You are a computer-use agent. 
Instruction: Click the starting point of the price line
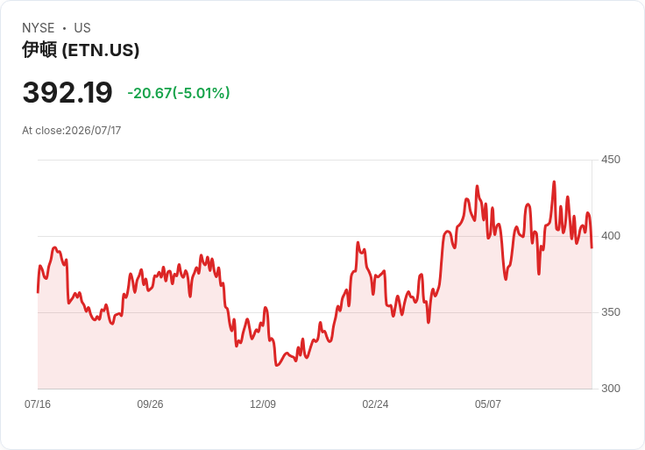[x=38, y=292]
